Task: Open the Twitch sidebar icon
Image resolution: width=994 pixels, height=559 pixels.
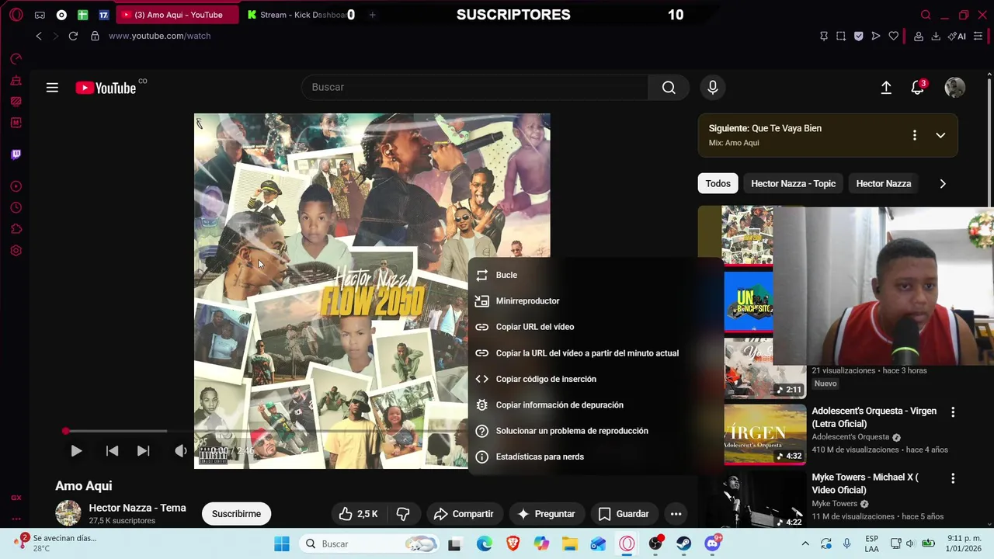Action: (16, 155)
